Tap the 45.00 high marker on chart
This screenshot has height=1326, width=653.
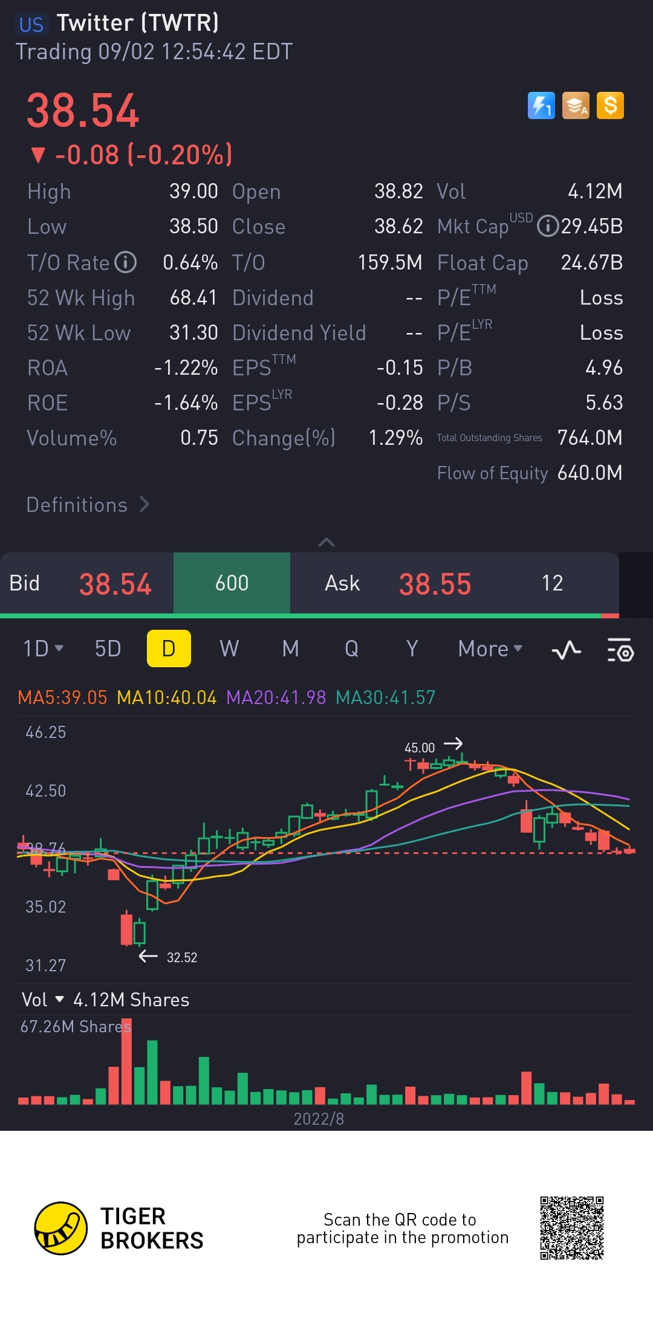420,748
